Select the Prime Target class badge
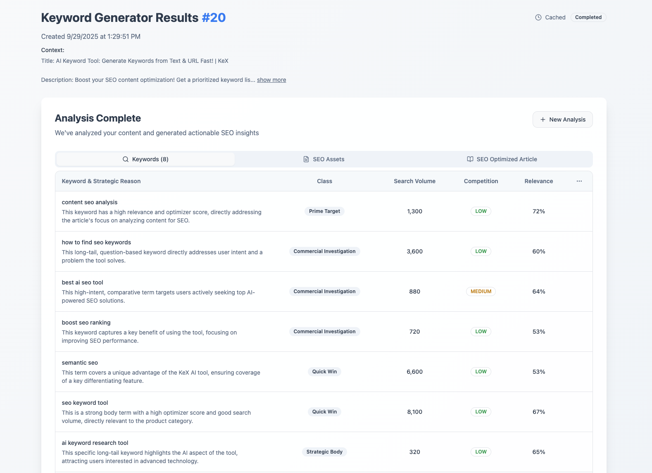The image size is (652, 473). point(324,211)
